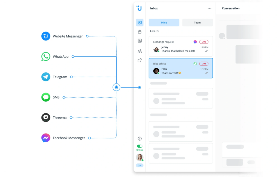Viewport: 279px width, 177px height.
Task: Click the Threema channel icon
Action: click(x=46, y=118)
